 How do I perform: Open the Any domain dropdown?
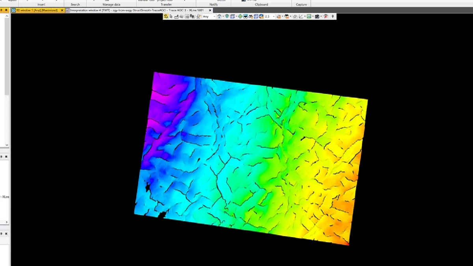(209, 17)
